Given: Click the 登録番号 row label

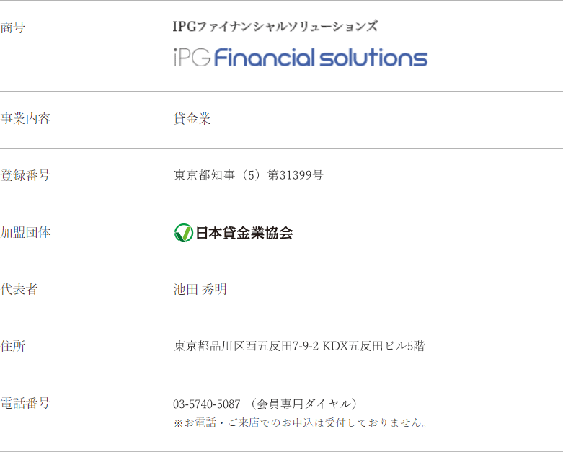Looking at the screenshot, I should click(25, 175).
